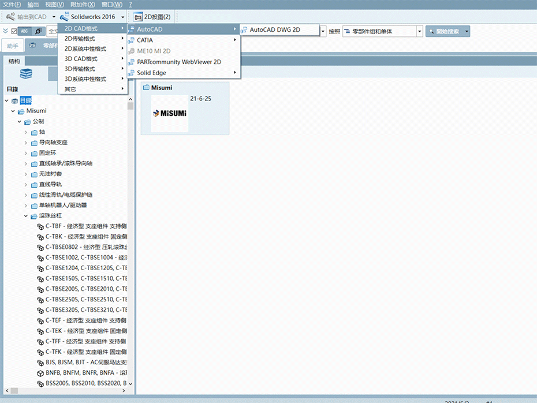Toggle the magnifier search mode button
Image resolution: width=537 pixels, height=403 pixels.
pos(38,31)
